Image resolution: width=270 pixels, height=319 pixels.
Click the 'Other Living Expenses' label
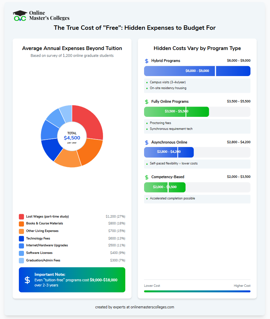(42, 231)
